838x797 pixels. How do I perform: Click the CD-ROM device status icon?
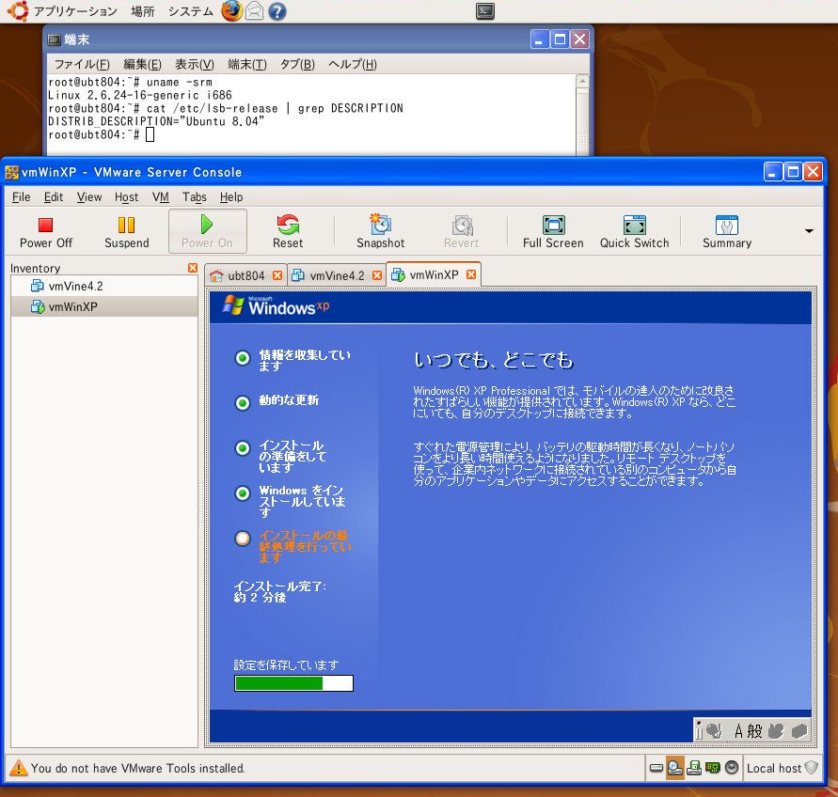pos(675,768)
